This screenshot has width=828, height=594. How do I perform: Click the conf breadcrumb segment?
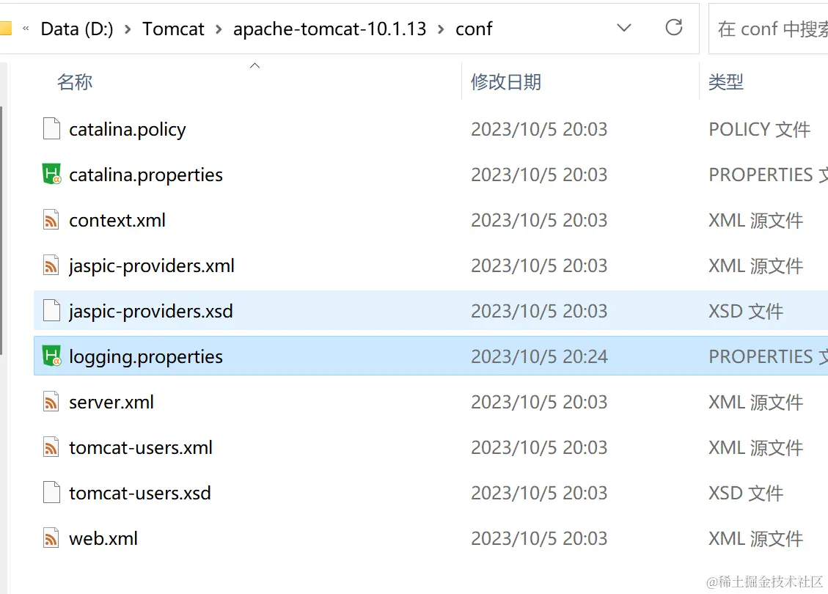[x=474, y=29]
